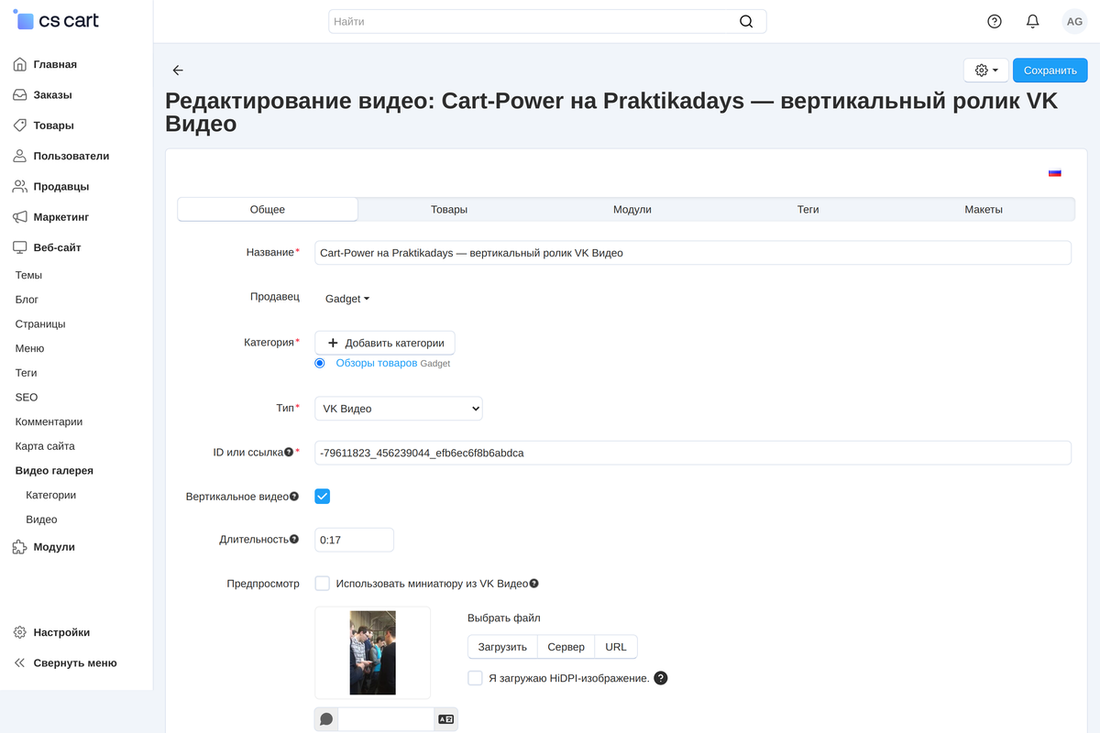Viewport: 1100px width, 733px height.
Task: Show tooltip for миниатюру из VK Видео
Action: coord(533,583)
